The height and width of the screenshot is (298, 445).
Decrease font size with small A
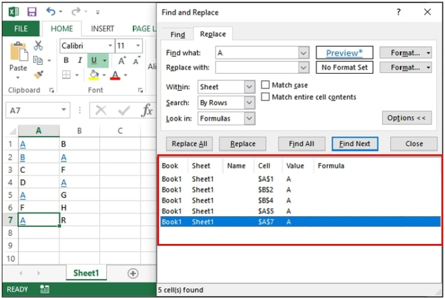coord(137,60)
